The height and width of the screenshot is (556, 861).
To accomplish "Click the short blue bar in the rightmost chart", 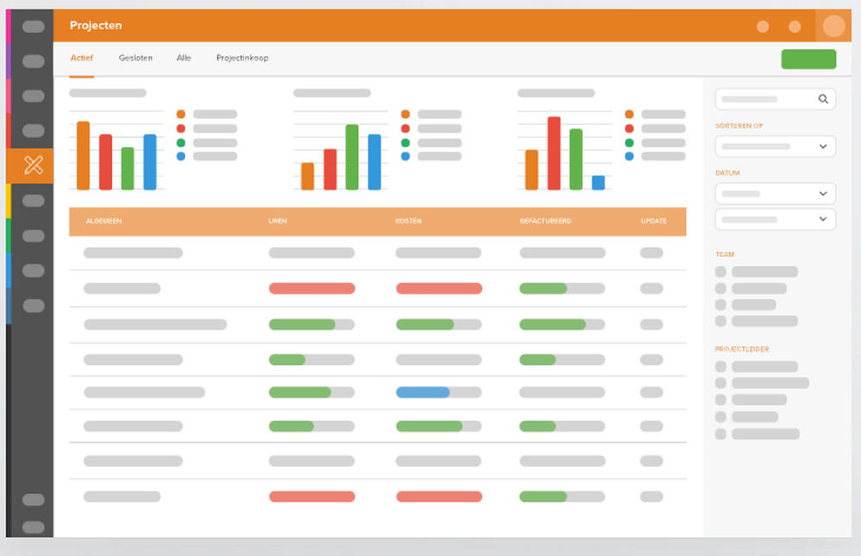I will pyautogui.click(x=598, y=182).
